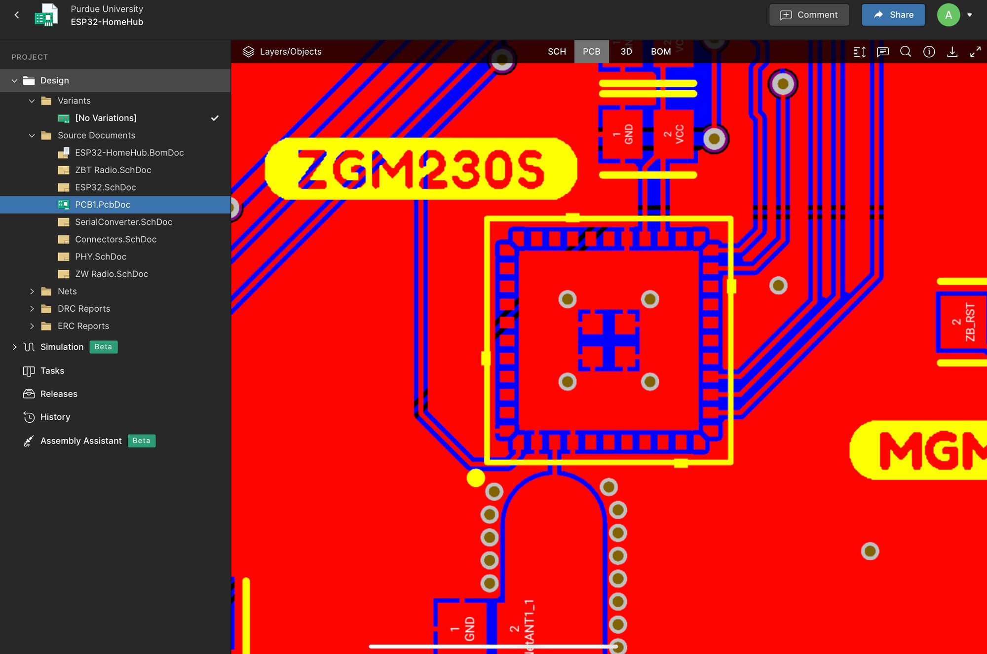Image resolution: width=987 pixels, height=654 pixels.
Task: Click the download icon
Action: tap(952, 52)
